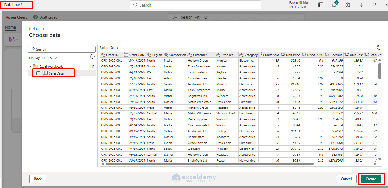Viewport: 388px width, 188px height.
Task: Click the navigator Search field
Action: (62, 49)
